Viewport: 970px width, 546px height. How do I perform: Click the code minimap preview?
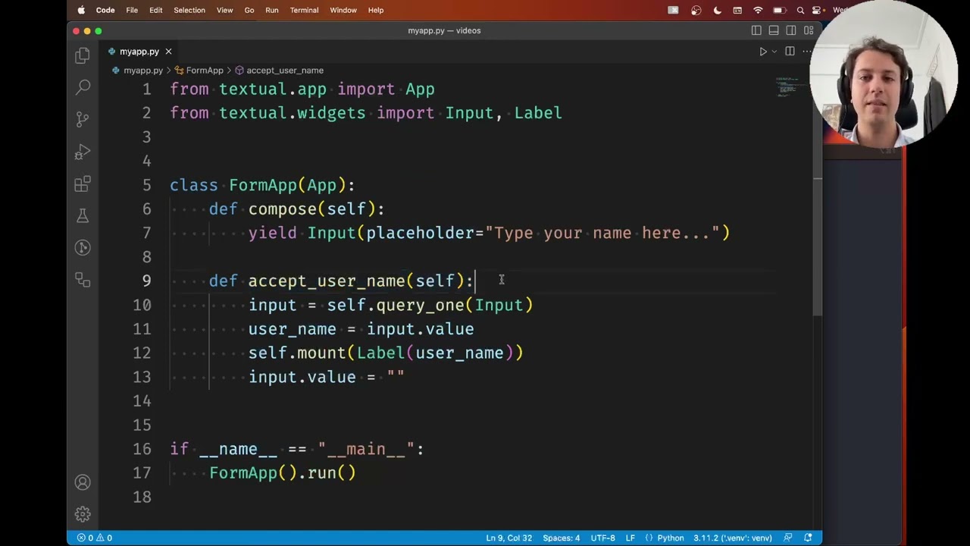coord(790,86)
